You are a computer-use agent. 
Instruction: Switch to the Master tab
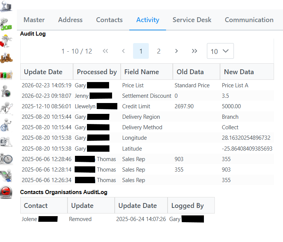(34, 20)
